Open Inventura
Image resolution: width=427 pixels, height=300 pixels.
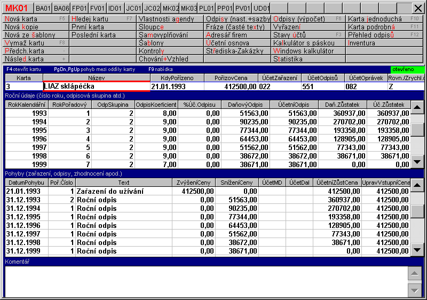coord(384,43)
